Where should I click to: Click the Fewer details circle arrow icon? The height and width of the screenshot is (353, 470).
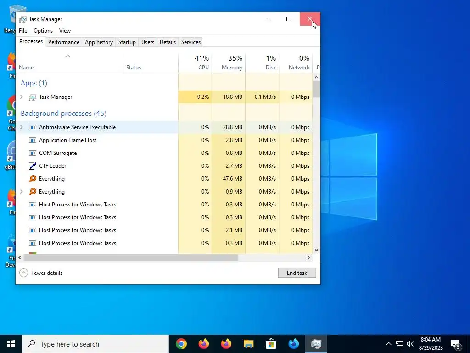coord(23,273)
